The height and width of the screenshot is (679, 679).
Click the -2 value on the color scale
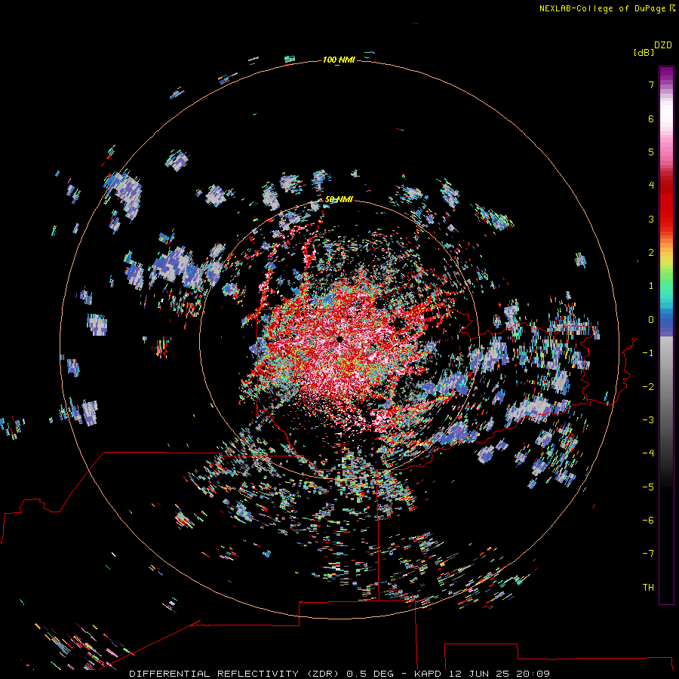coord(648,387)
